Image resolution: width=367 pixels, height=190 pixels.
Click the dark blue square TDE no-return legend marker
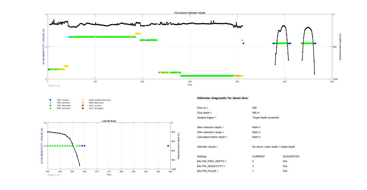click(x=50, y=100)
